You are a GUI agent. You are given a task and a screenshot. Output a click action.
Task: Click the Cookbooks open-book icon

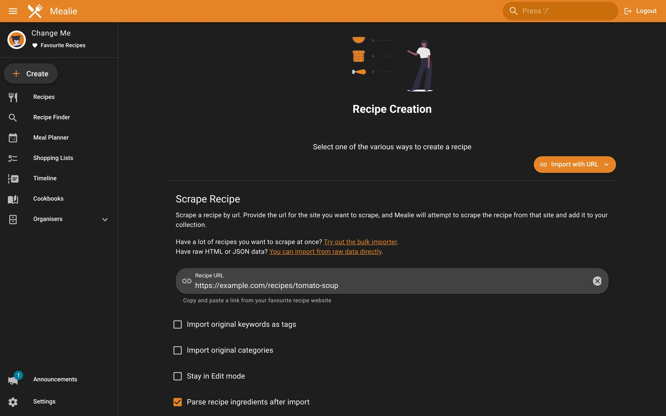pos(13,199)
